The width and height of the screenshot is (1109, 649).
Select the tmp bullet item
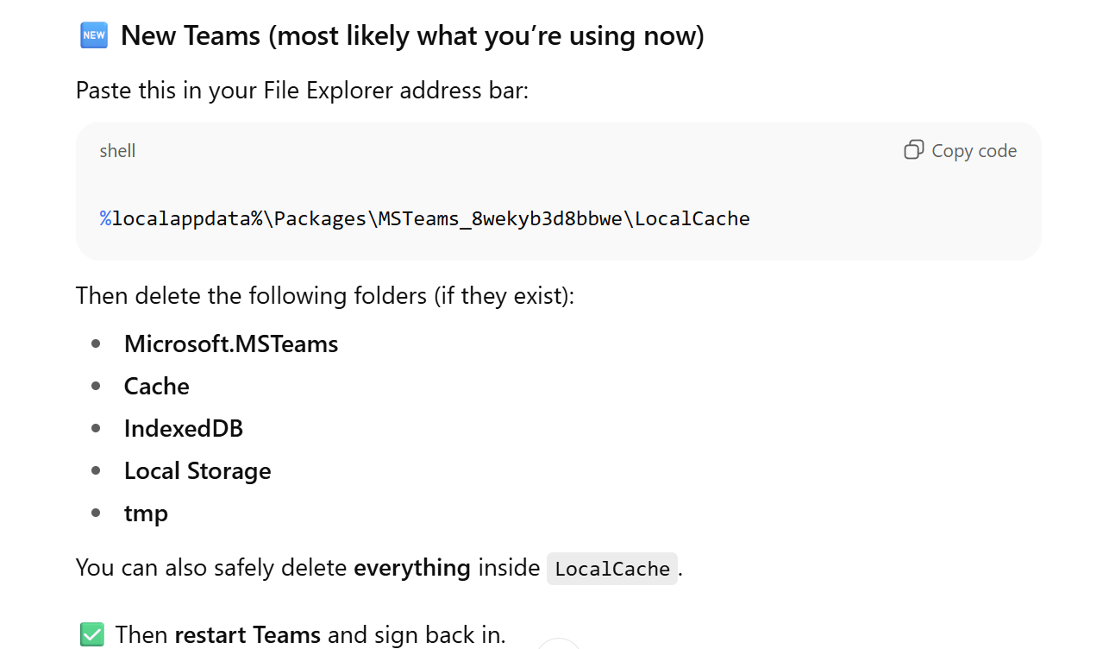(x=146, y=514)
